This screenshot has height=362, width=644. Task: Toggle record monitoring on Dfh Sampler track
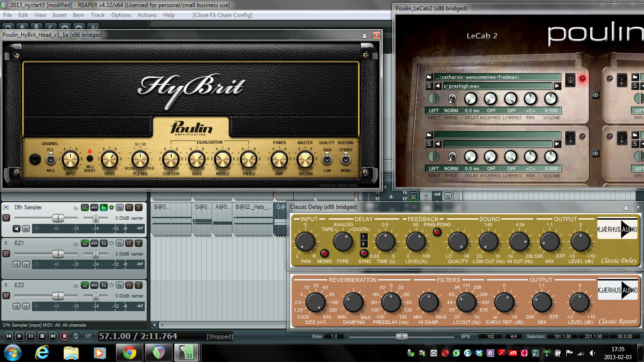coord(17,229)
